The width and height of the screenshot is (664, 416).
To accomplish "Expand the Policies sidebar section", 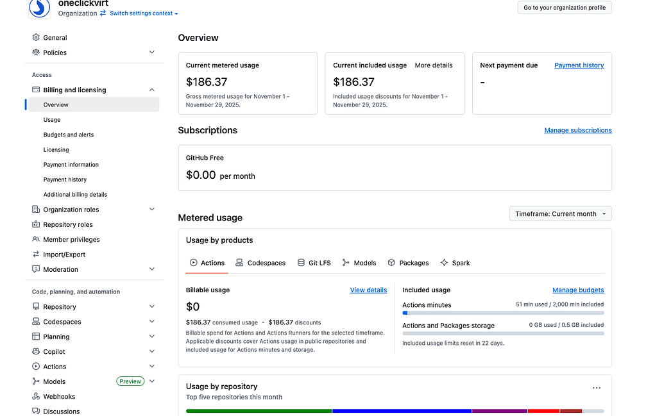I will click(x=152, y=53).
